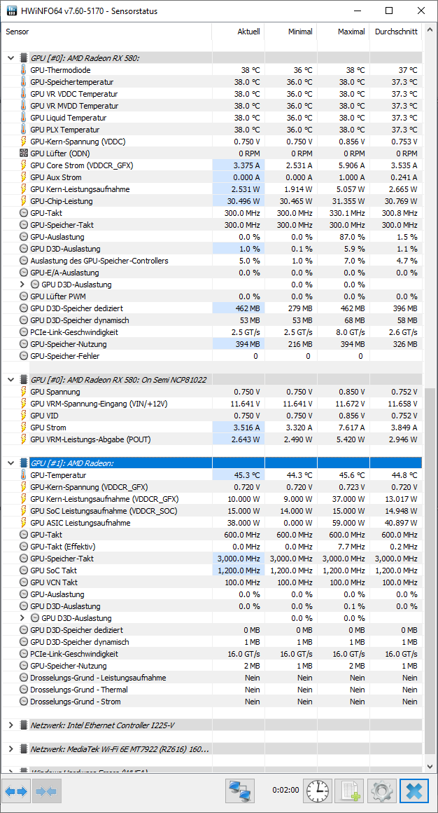This screenshot has width=438, height=813.
Task: Click thermometer icon of GPU-Temperatur row
Action: click(x=23, y=475)
